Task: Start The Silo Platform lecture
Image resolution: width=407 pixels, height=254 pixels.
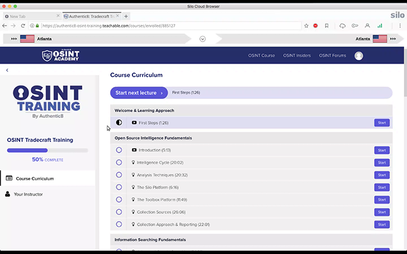Action: [382, 187]
